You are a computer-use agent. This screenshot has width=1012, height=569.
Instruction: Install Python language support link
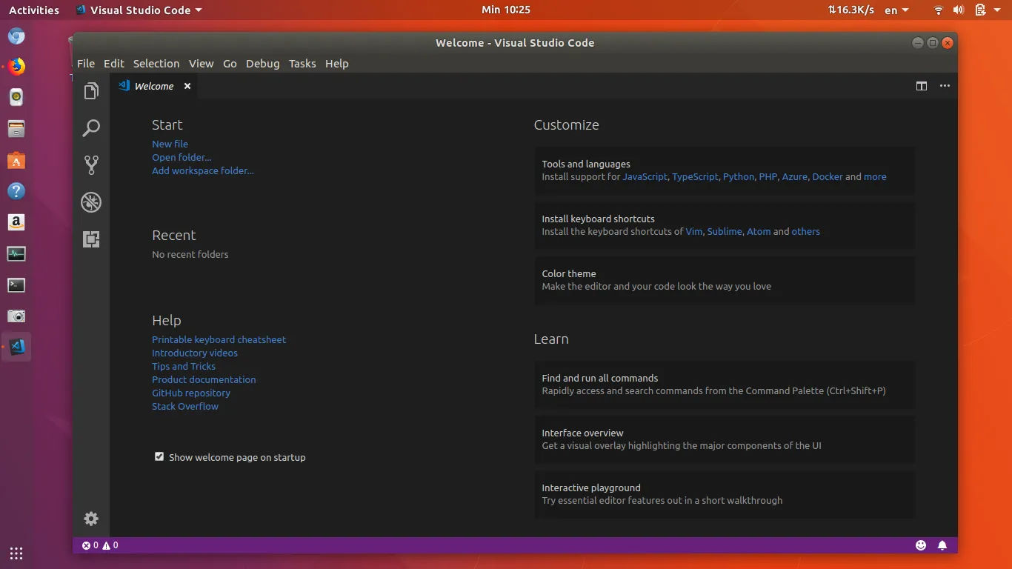point(739,176)
